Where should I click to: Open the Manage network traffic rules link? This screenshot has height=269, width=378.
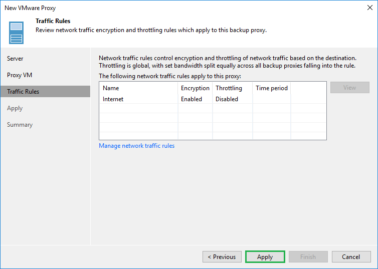(137, 146)
